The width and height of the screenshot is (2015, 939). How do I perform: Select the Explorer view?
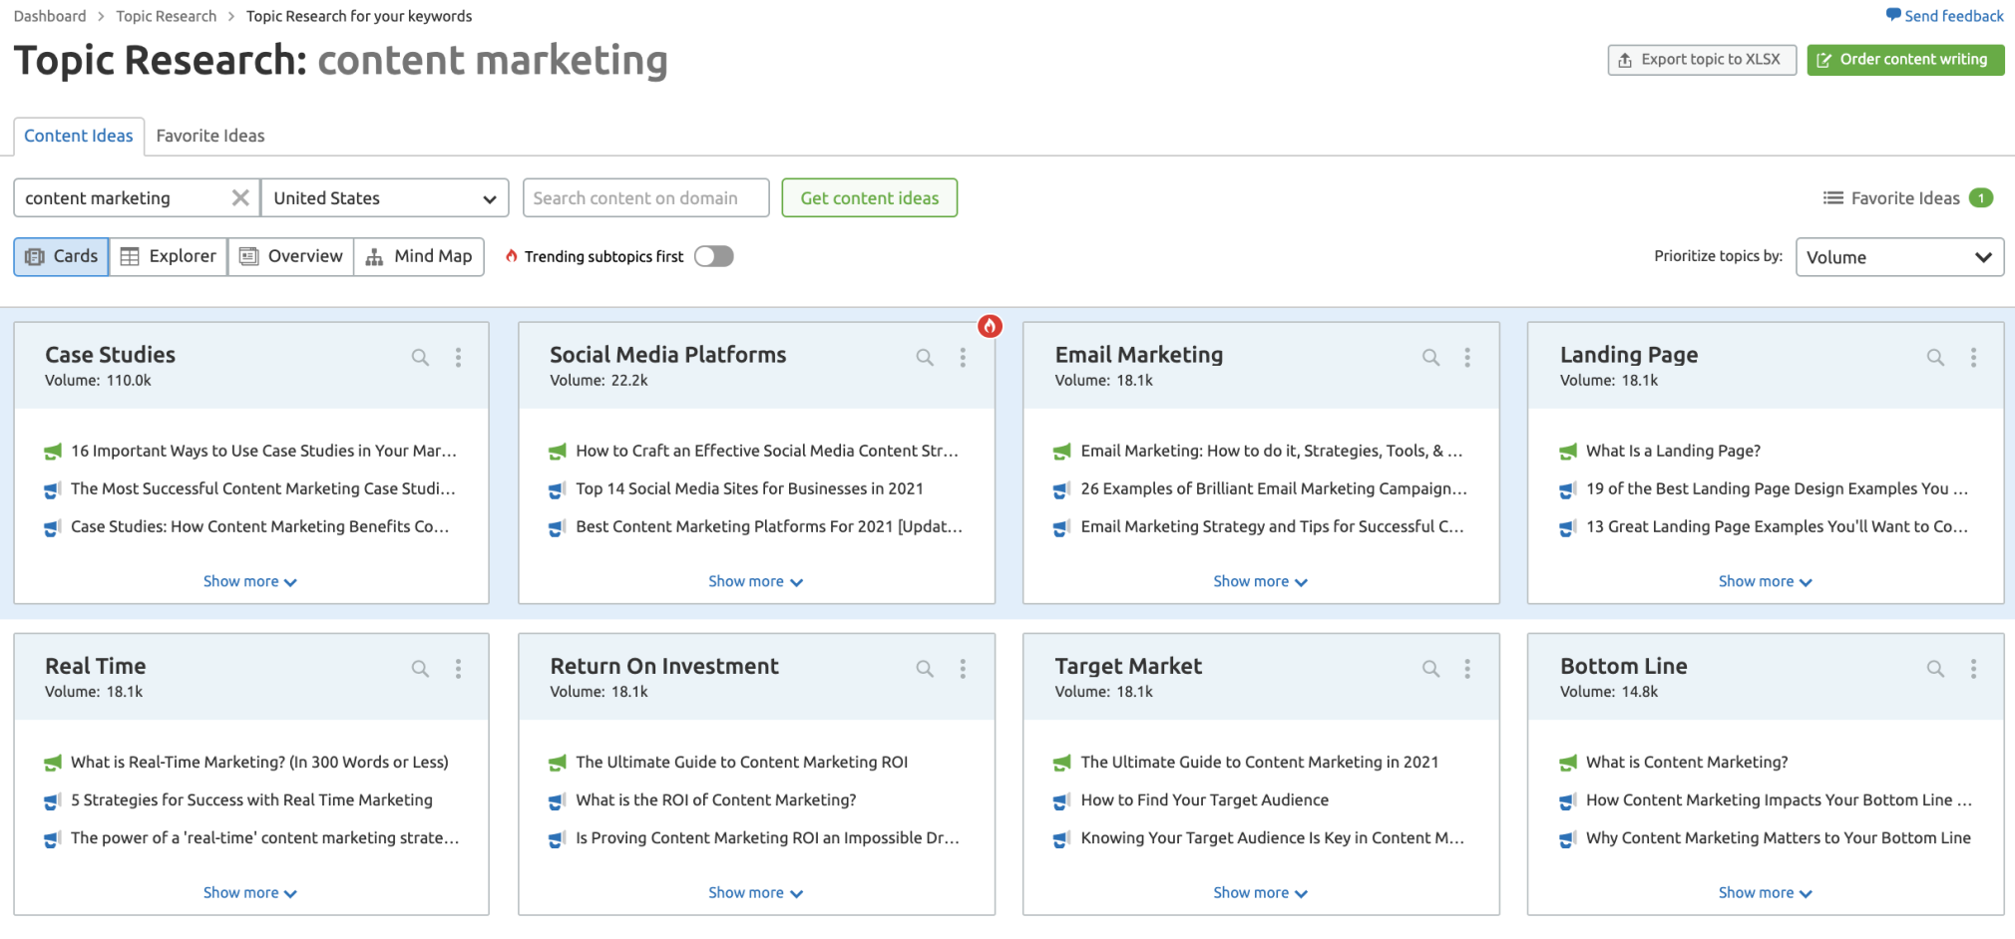pos(169,256)
